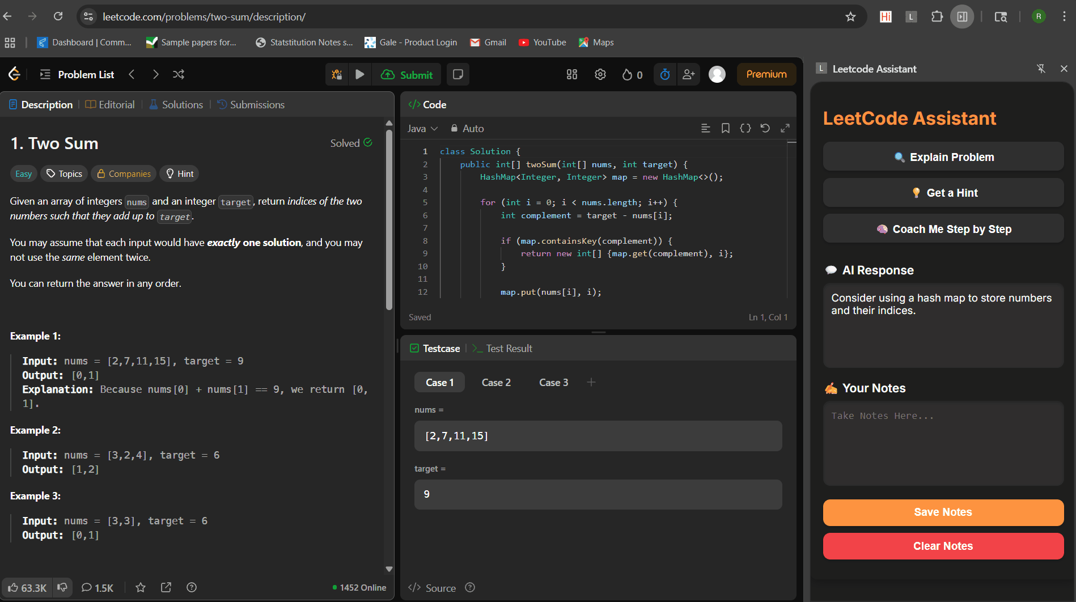Star the Two Sum problem as favorite
This screenshot has width=1076, height=602.
[141, 588]
